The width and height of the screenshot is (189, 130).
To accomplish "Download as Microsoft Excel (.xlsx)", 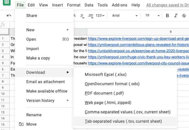I will 125,74.
